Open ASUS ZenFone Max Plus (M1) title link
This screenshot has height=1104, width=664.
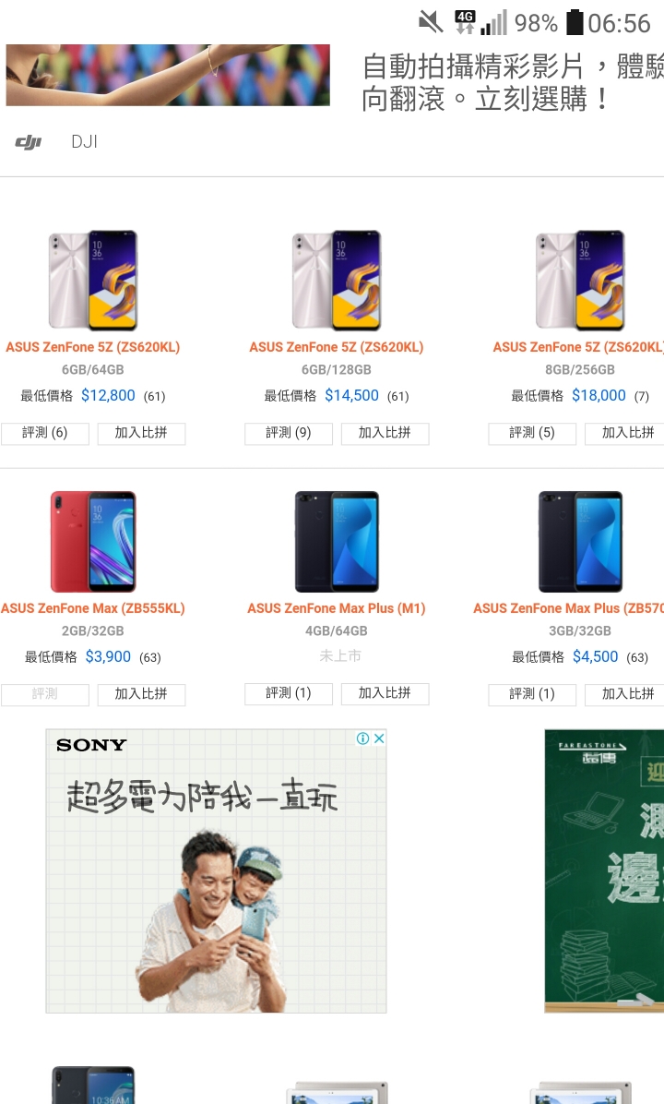337,608
